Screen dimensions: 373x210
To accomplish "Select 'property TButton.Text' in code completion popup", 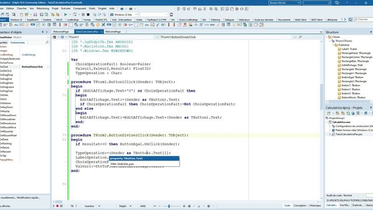I will click(144, 159).
